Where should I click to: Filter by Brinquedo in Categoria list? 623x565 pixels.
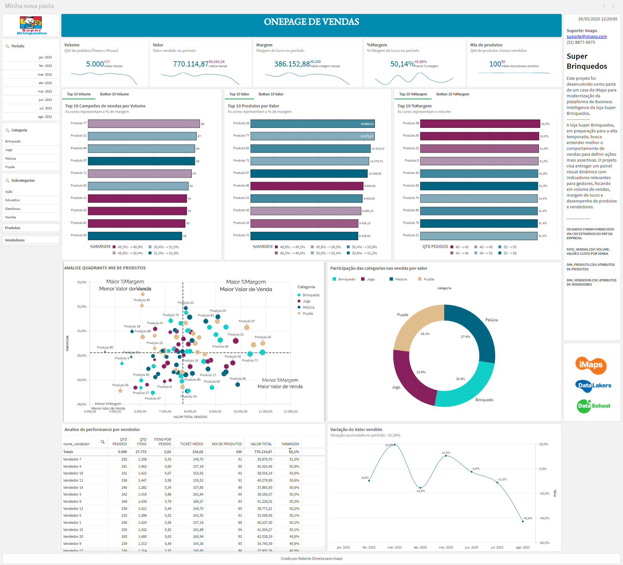[x=31, y=141]
